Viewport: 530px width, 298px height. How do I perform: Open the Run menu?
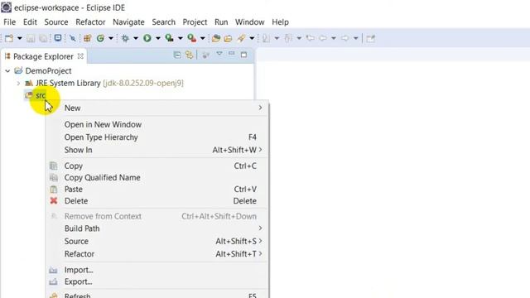point(221,22)
